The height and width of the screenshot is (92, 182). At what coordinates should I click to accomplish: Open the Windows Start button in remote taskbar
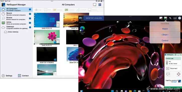pyautogui.click(x=82, y=91)
